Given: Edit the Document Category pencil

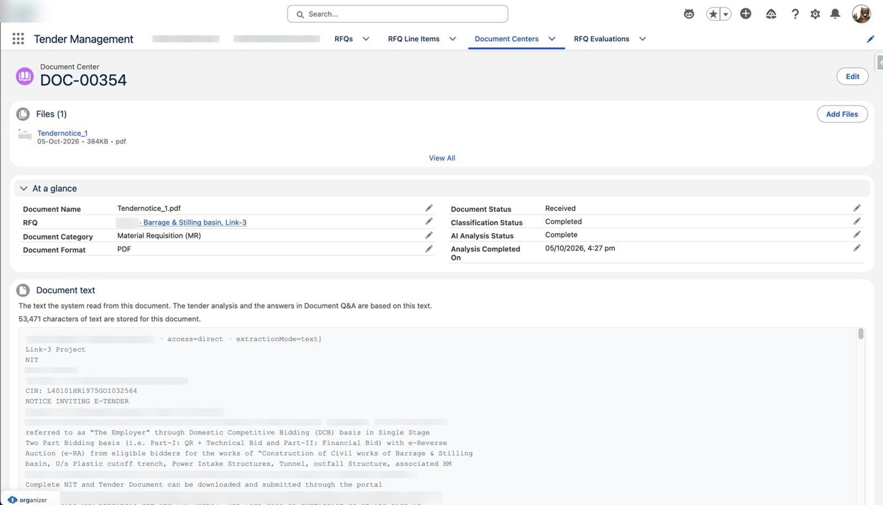Looking at the screenshot, I should point(429,235).
